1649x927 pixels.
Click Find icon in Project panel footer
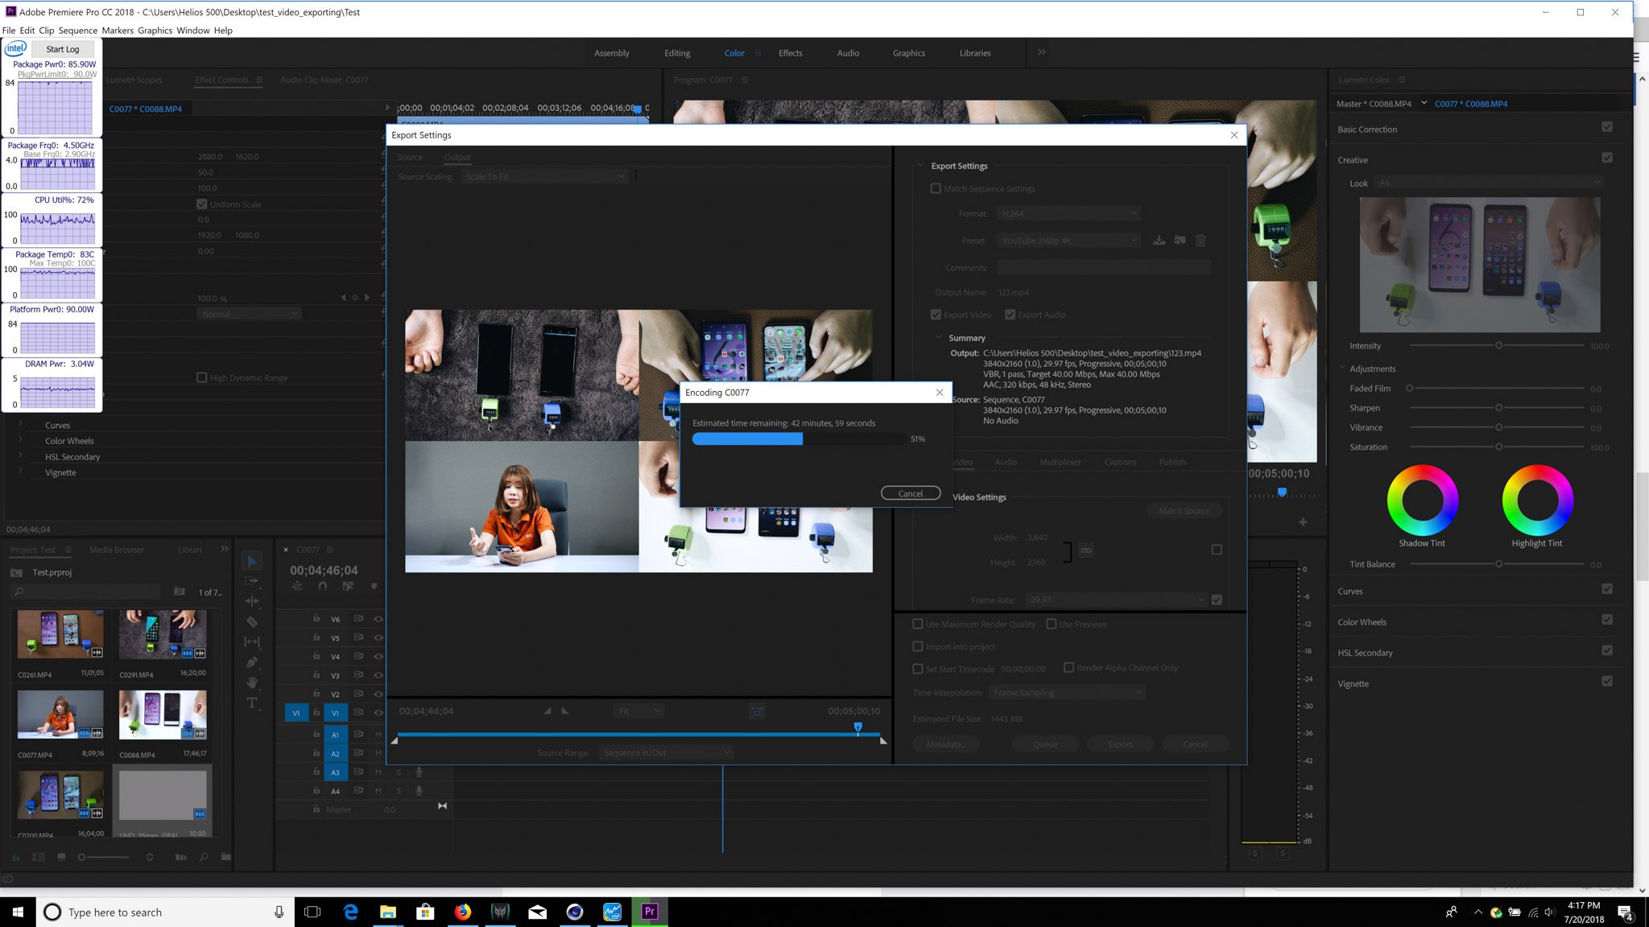tap(204, 857)
